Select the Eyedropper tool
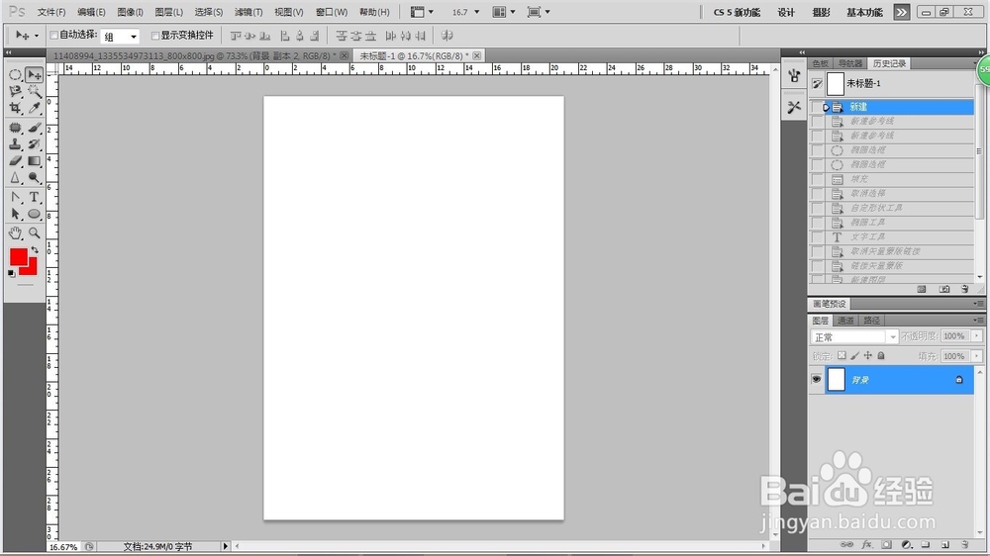Screen dimensions: 990x556 coord(34,109)
